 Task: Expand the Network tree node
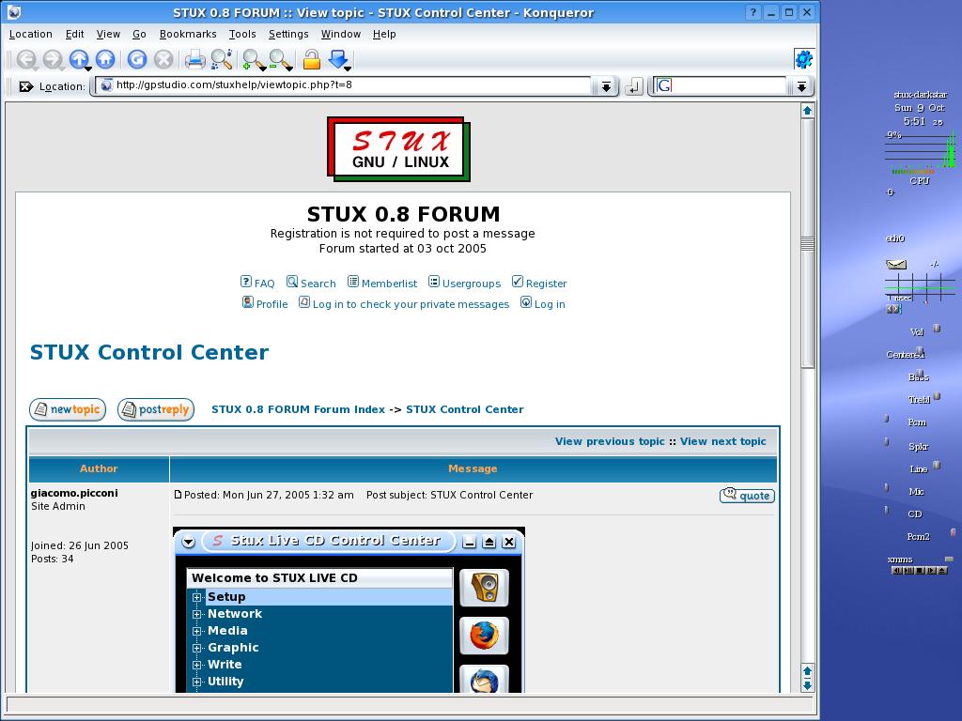197,614
